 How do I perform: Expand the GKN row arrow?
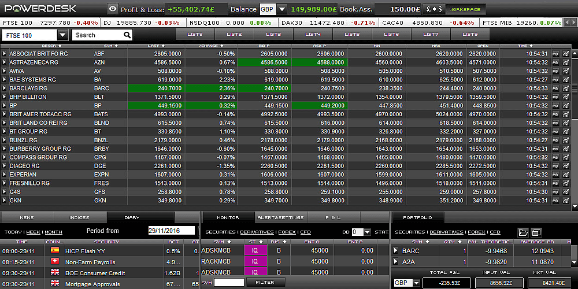click(5, 201)
